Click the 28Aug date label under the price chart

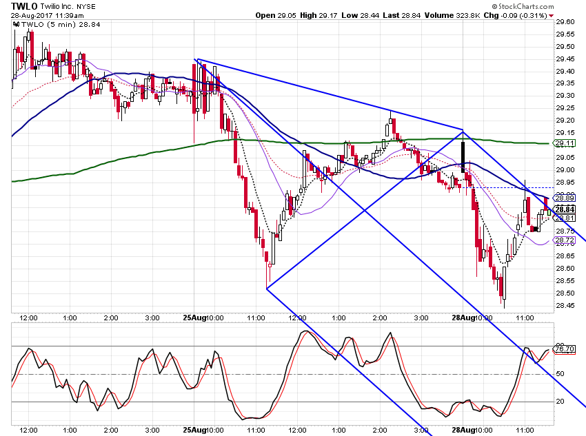[463, 318]
